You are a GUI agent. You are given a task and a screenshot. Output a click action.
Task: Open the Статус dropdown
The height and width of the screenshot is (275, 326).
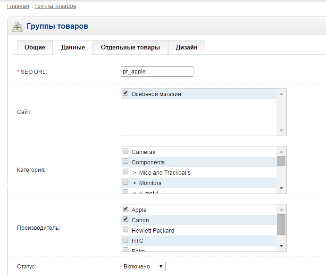[x=143, y=267]
